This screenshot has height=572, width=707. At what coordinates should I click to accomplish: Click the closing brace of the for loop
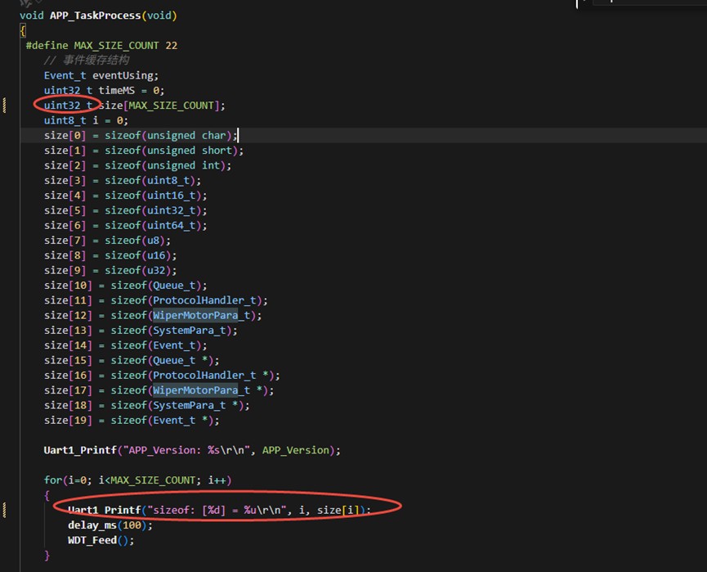point(47,556)
